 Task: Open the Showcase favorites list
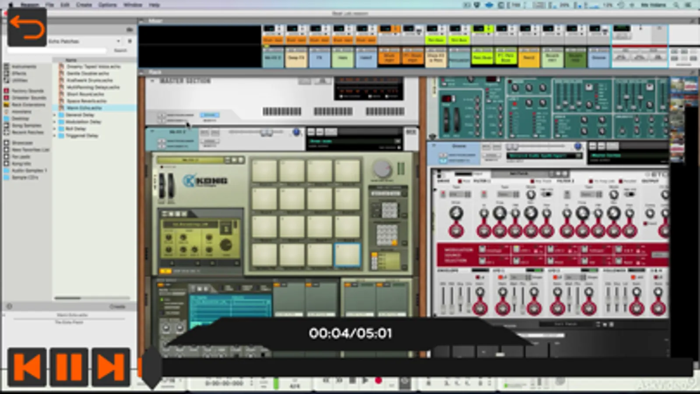pos(22,143)
